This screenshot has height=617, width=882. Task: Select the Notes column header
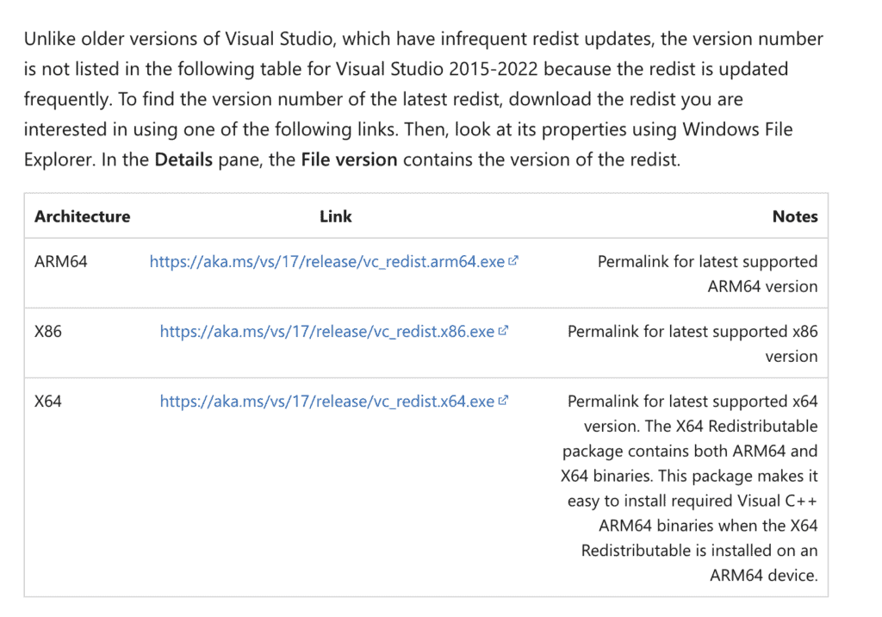pyautogui.click(x=795, y=217)
